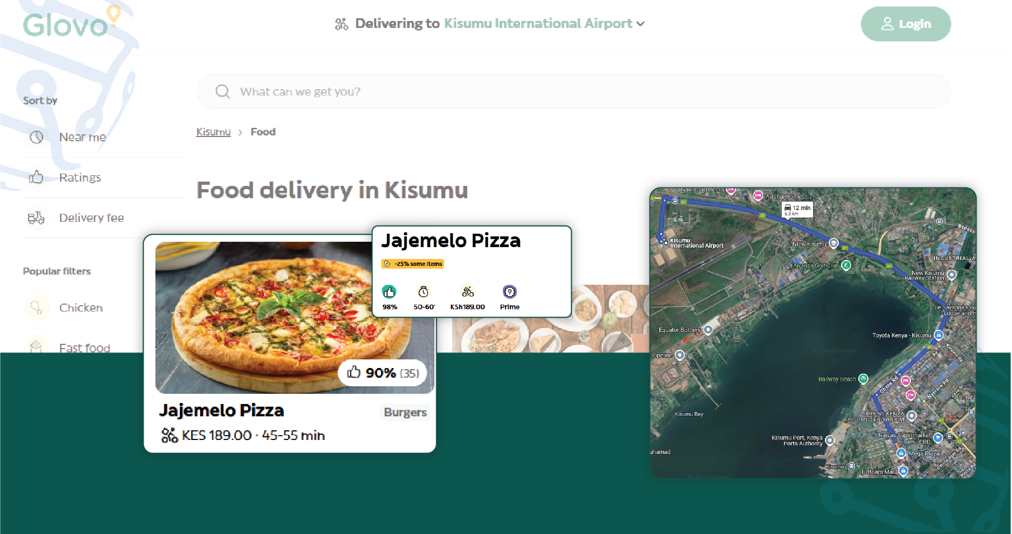
Task: Click the Equator Bottlers map pin
Action: tap(709, 330)
